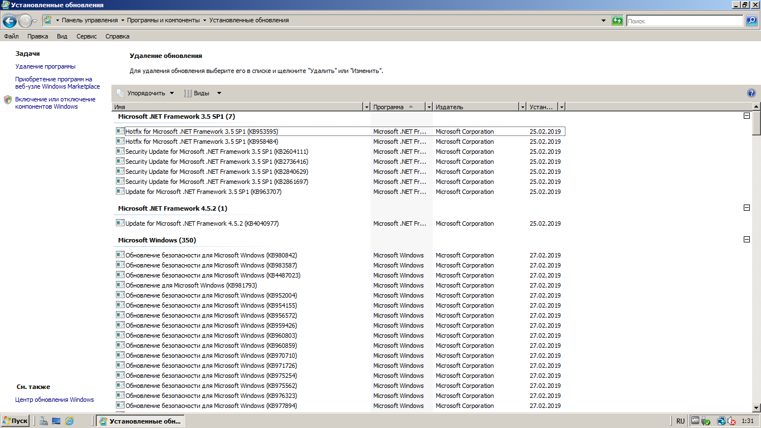Click the network connection tray icon
Viewport: 761px width, 428px height.
coord(721,421)
